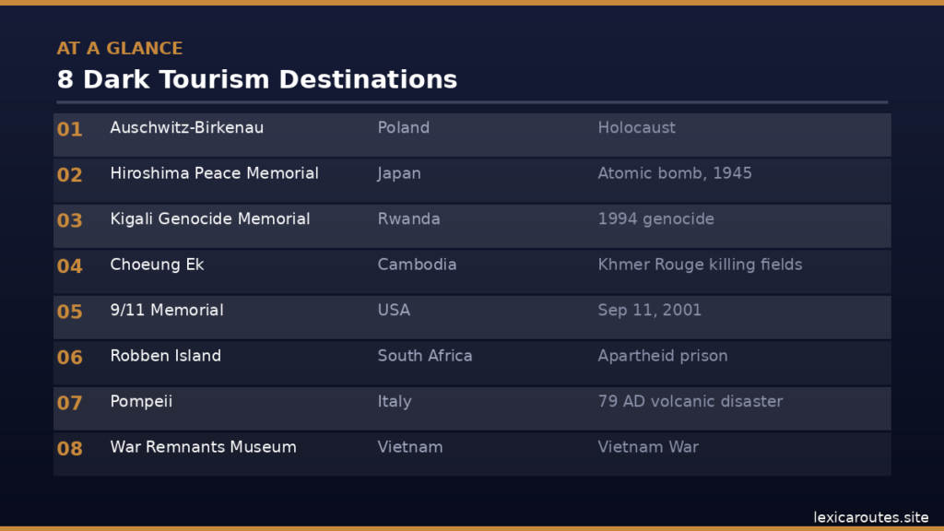This screenshot has width=944, height=531.
Task: Open the lexicaroutes.site link
Action: coord(871,517)
